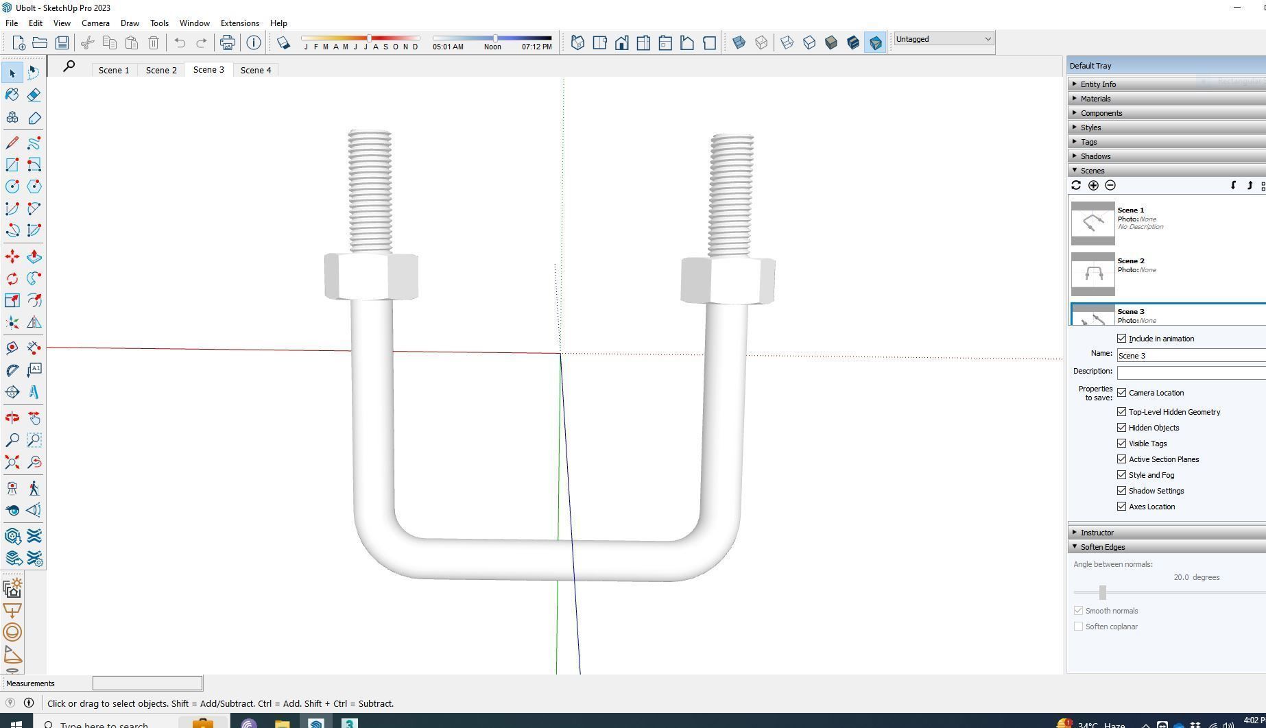This screenshot has width=1266, height=728.
Task: Expand the Shadows panel
Action: pos(1167,156)
